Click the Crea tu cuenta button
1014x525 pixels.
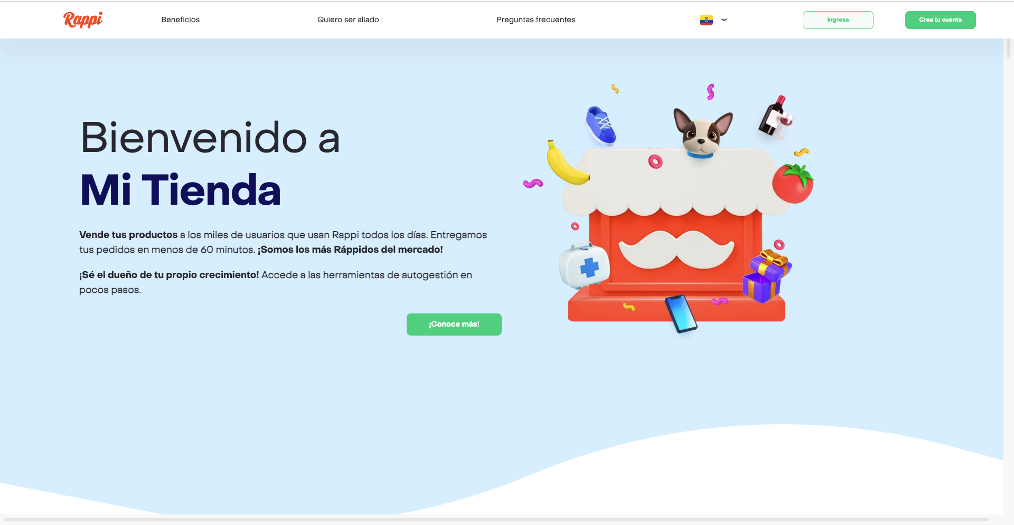(x=940, y=20)
